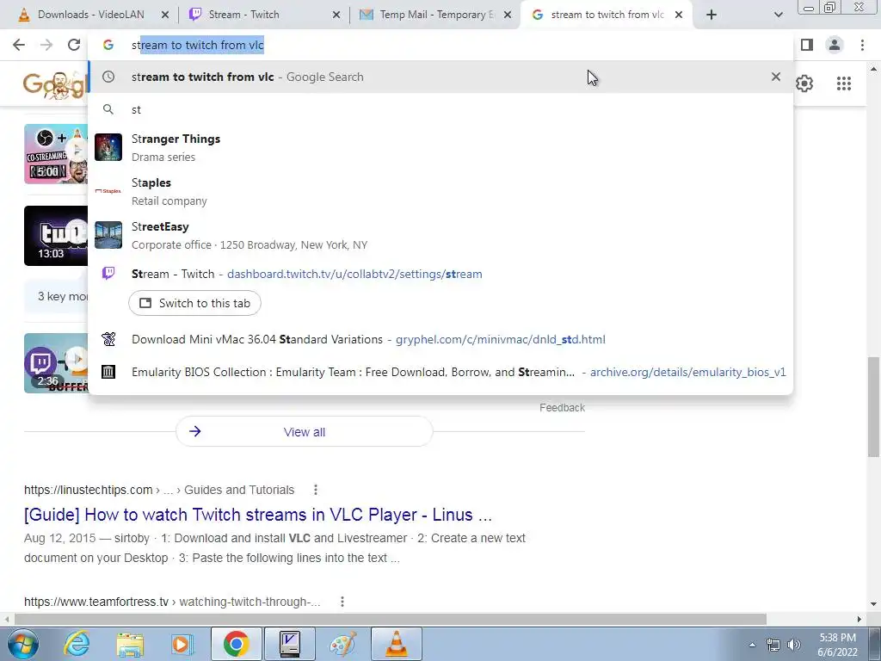Open Windows Start menu orb

22,644
